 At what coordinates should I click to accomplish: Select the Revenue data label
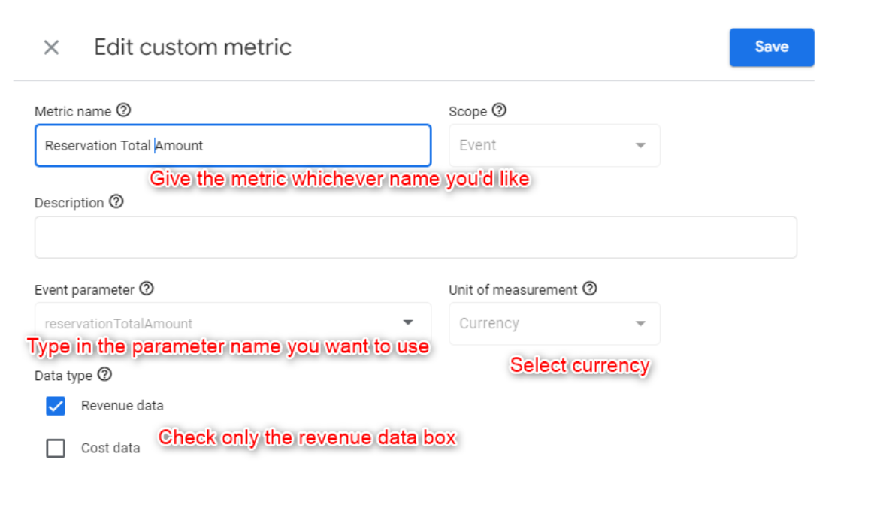122,406
